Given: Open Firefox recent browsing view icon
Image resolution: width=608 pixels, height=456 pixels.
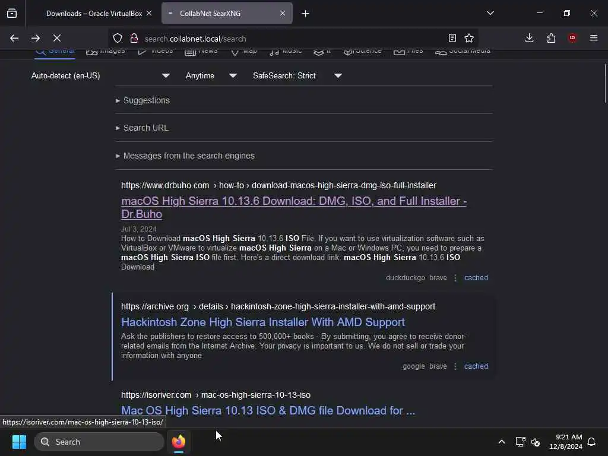Looking at the screenshot, I should pos(12,13).
